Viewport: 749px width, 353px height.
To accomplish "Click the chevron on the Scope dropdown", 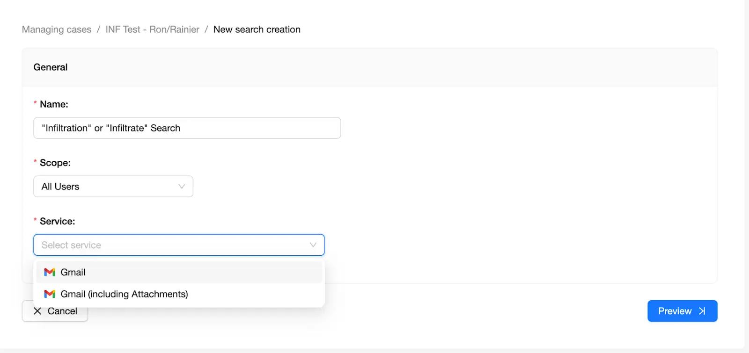I will point(182,186).
